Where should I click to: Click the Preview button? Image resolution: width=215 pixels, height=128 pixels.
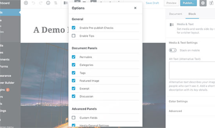pyautogui.click(x=171, y=3)
